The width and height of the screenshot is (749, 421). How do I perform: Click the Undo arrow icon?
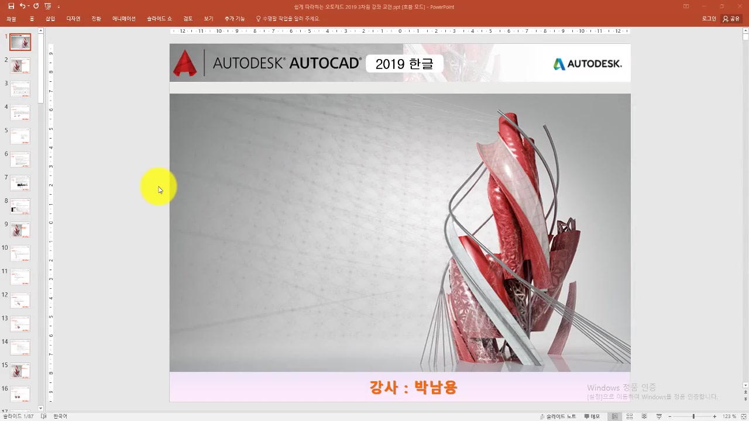(x=22, y=6)
